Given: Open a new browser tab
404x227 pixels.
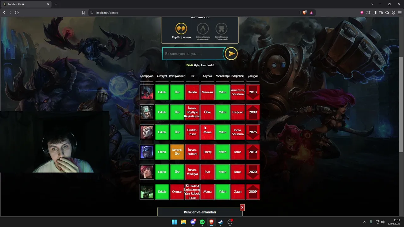Looking at the screenshot, I should (x=56, y=4).
